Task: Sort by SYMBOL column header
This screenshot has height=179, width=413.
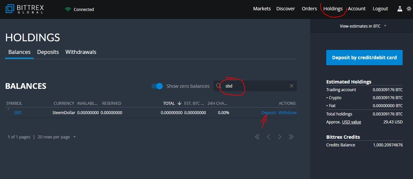Action: pos(14,103)
